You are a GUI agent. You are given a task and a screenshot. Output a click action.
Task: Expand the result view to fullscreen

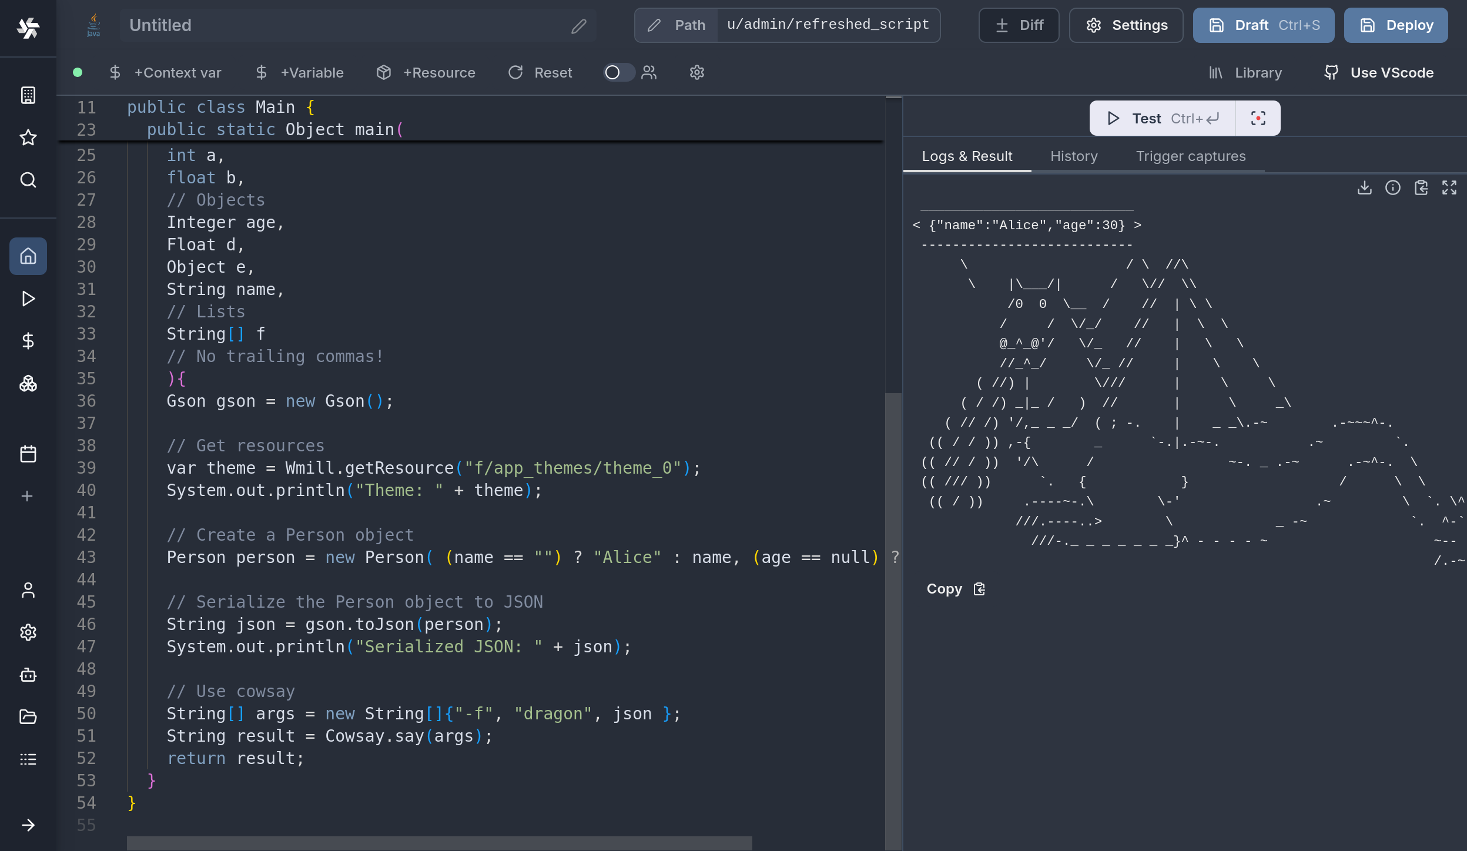pos(1451,187)
